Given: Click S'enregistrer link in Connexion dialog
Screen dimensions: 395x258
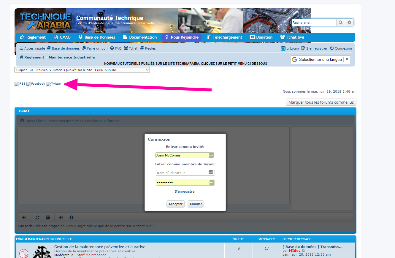Looking at the screenshot, I should (185, 191).
